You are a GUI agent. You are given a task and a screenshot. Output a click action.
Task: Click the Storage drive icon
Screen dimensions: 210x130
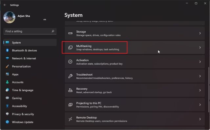(70, 33)
